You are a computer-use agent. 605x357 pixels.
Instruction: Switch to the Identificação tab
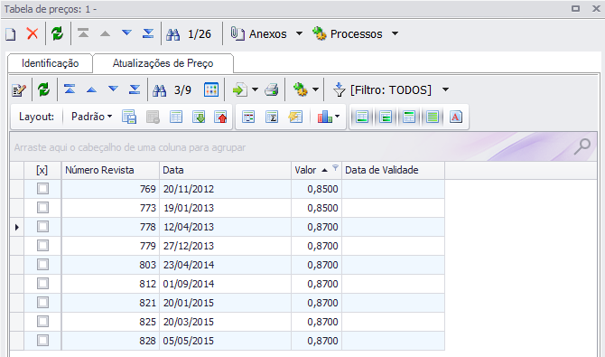[51, 63]
